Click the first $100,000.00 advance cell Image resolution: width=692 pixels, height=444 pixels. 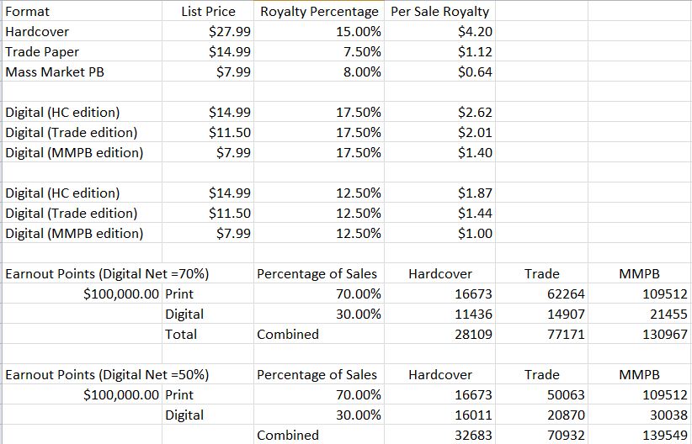83,293
